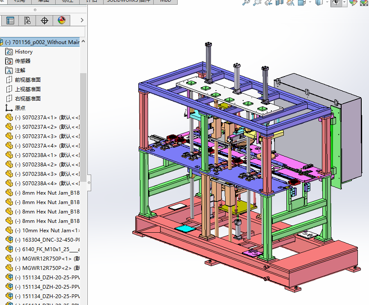Switch to the MBD ribbon tab
Viewport: 369px width, 305px height.
pyautogui.click(x=166, y=1)
